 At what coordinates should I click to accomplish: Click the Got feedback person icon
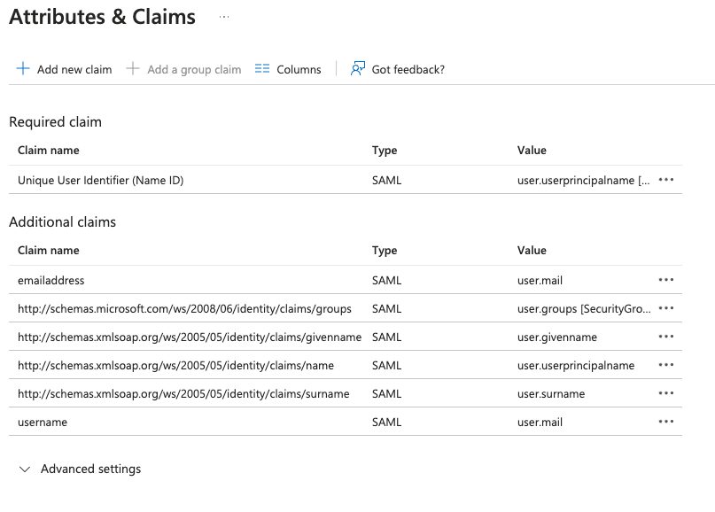[x=358, y=69]
